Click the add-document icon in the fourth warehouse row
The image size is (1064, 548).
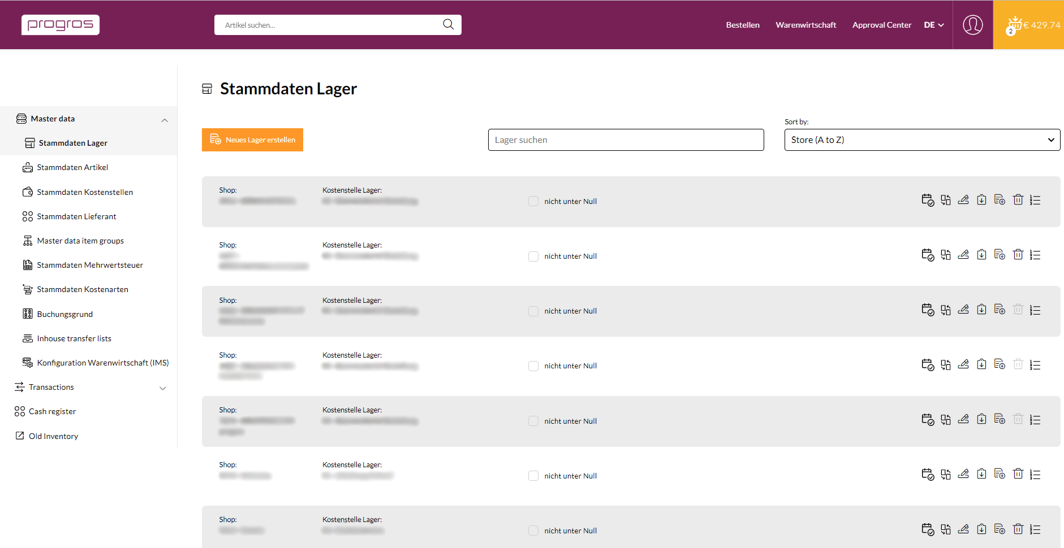pos(1000,364)
